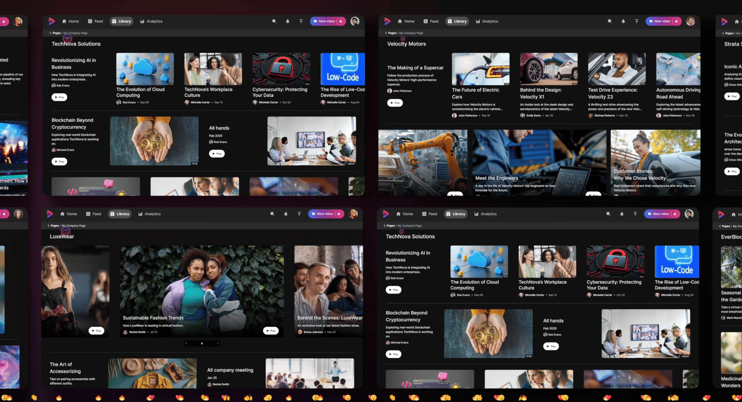Open search in the LuxeWear window

(272, 214)
